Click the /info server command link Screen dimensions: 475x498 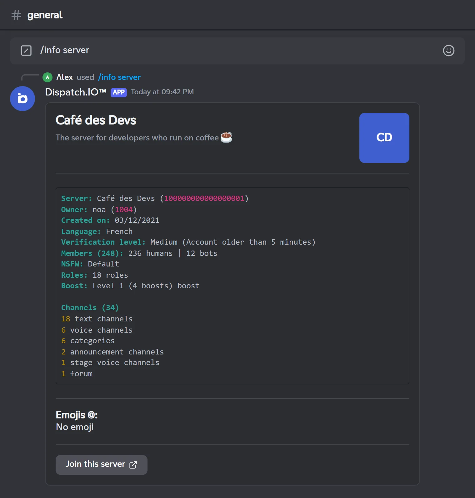click(119, 77)
